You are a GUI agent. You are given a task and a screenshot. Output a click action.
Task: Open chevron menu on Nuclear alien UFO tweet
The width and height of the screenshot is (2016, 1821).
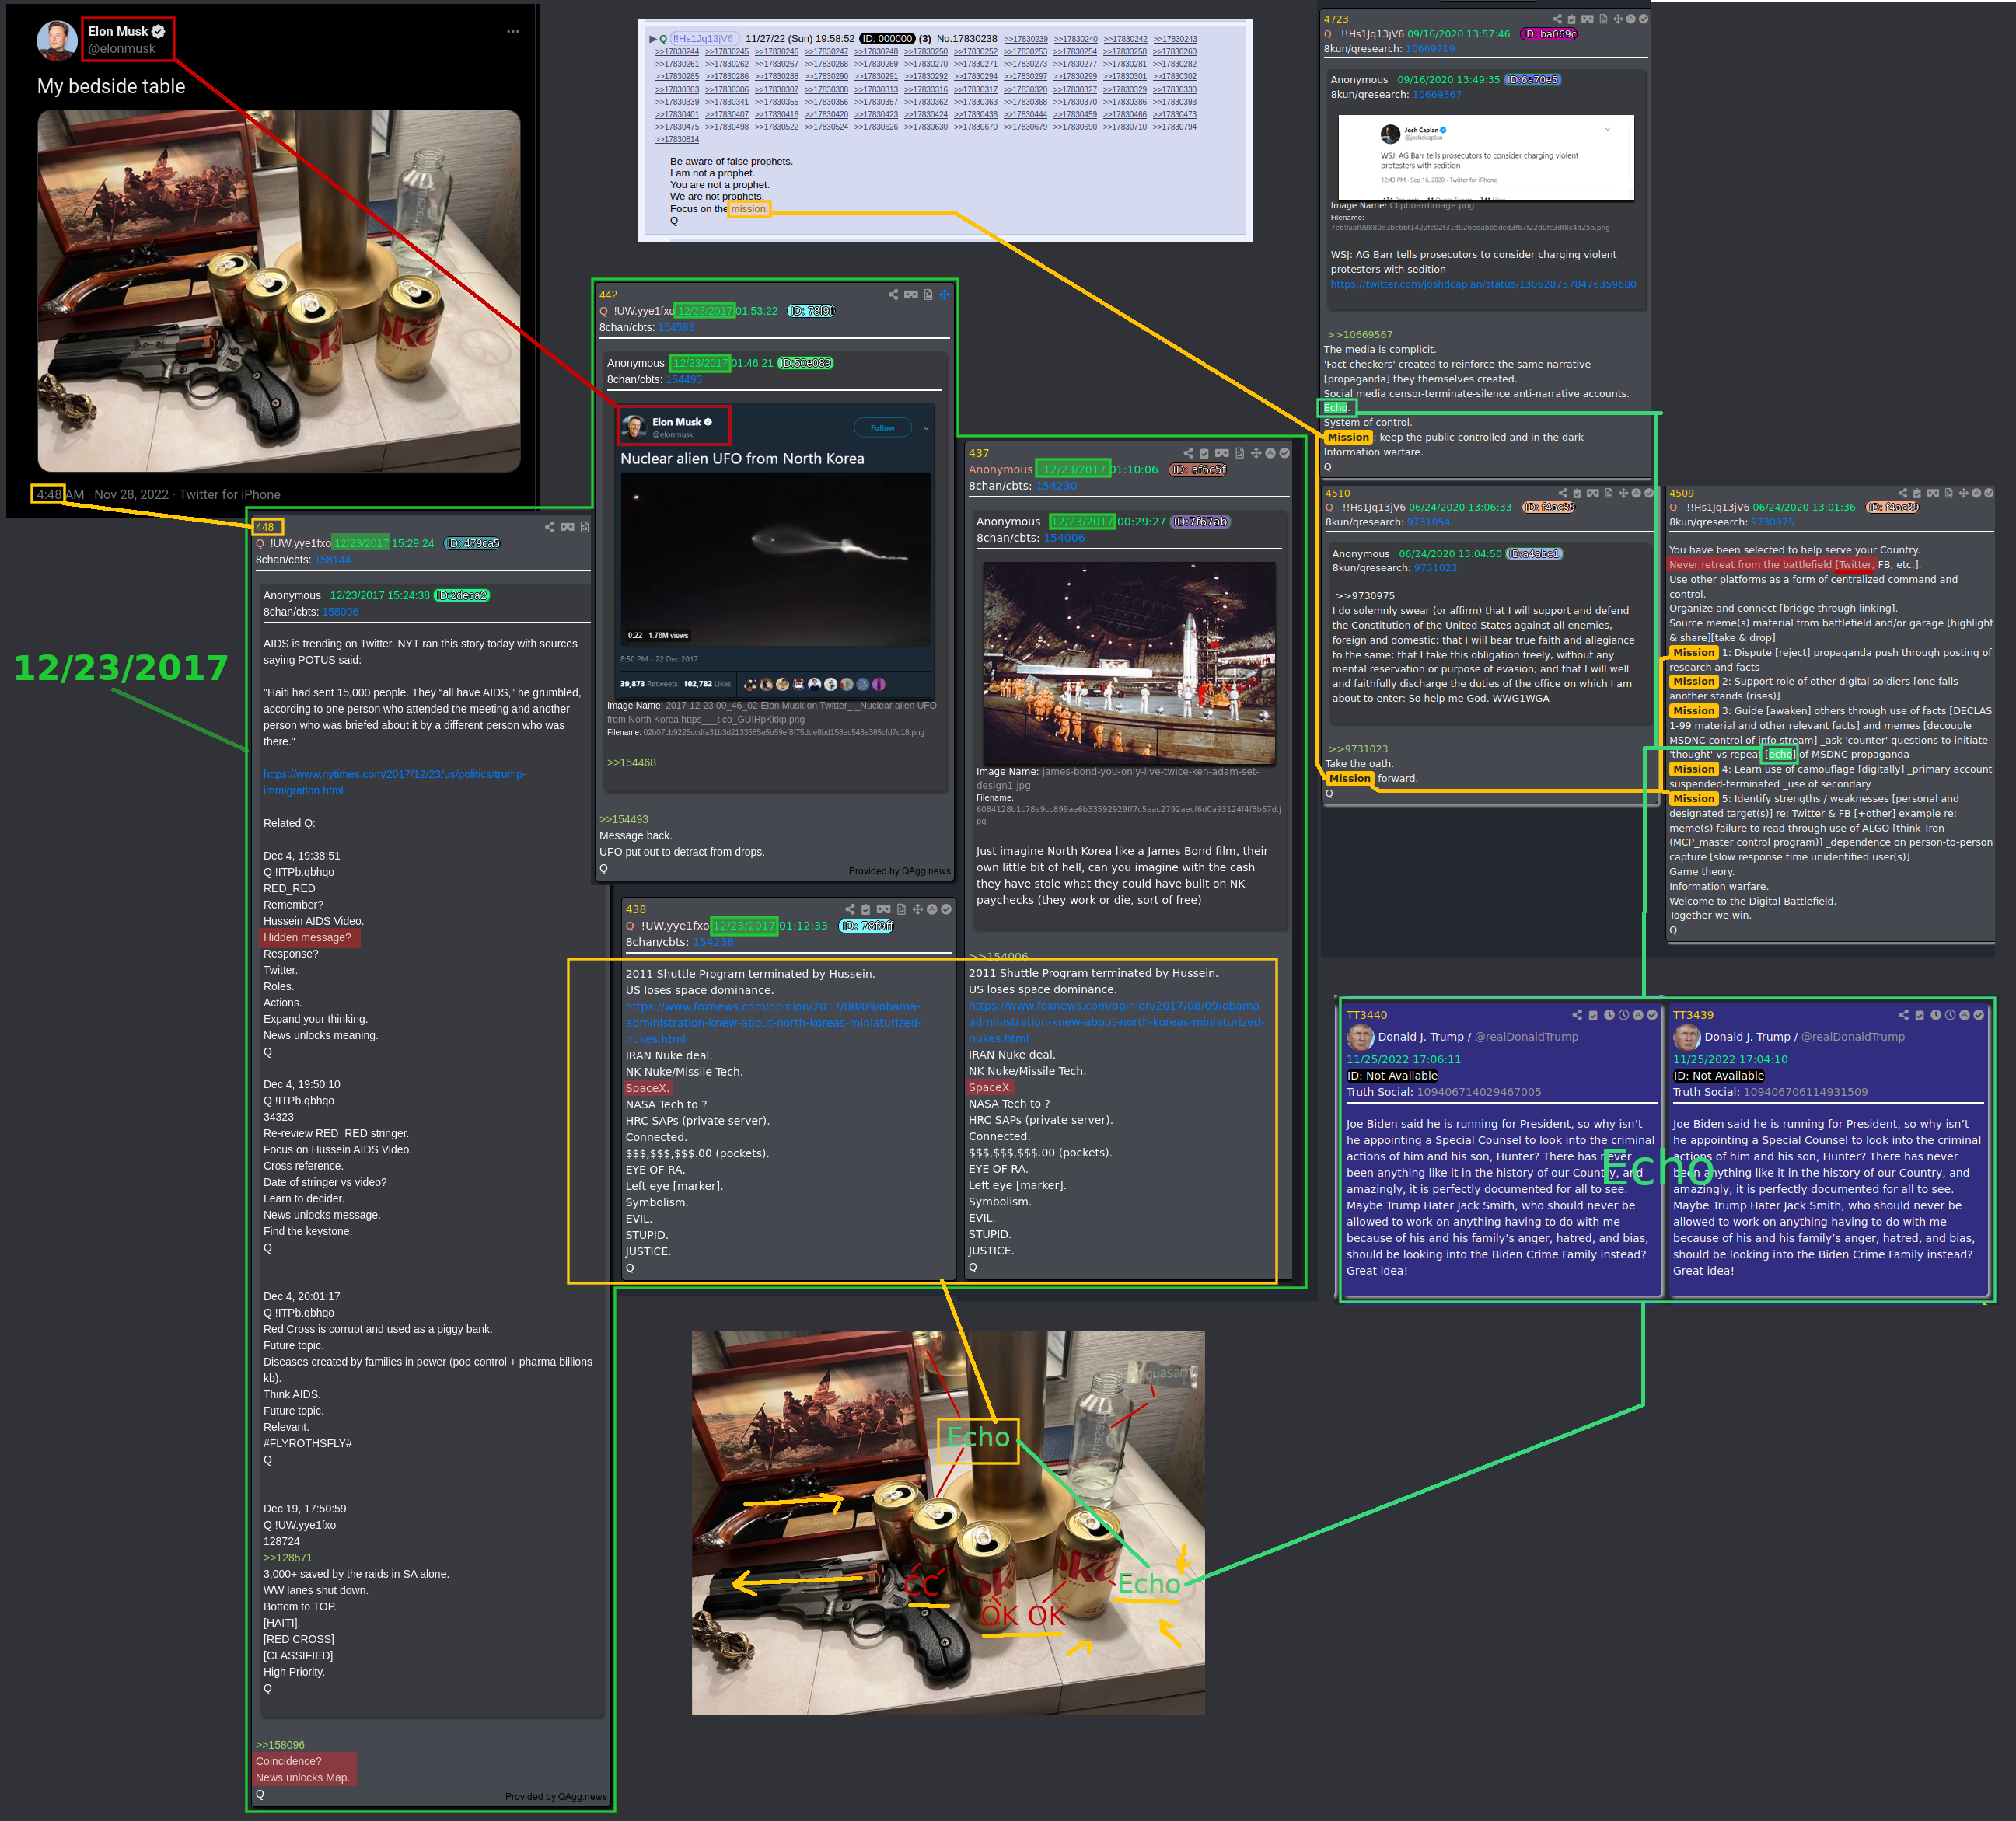pos(926,427)
